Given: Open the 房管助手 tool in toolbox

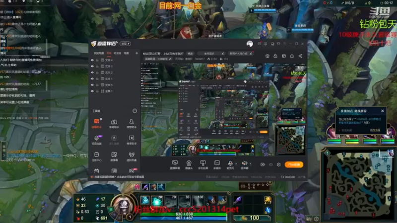Looking at the screenshot, I should tap(132, 123).
